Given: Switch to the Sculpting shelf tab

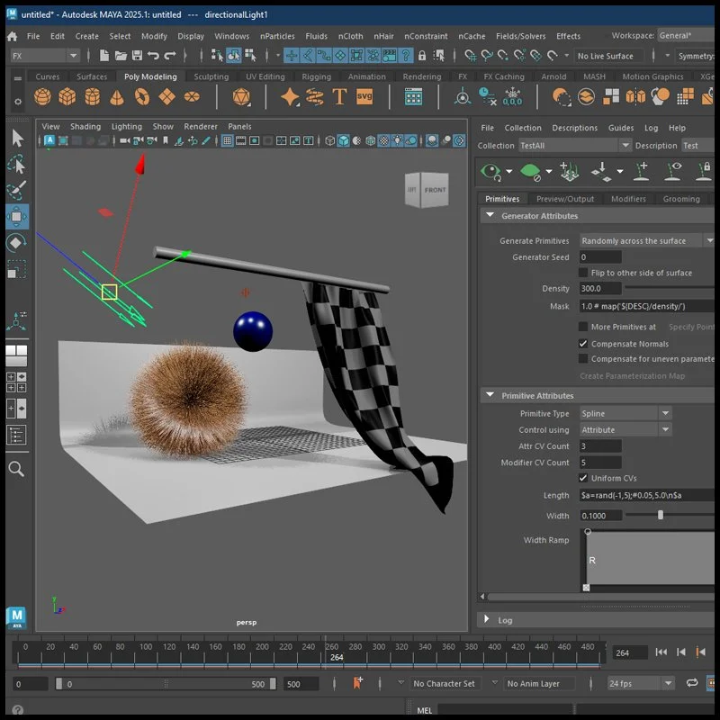Looking at the screenshot, I should pos(211,76).
